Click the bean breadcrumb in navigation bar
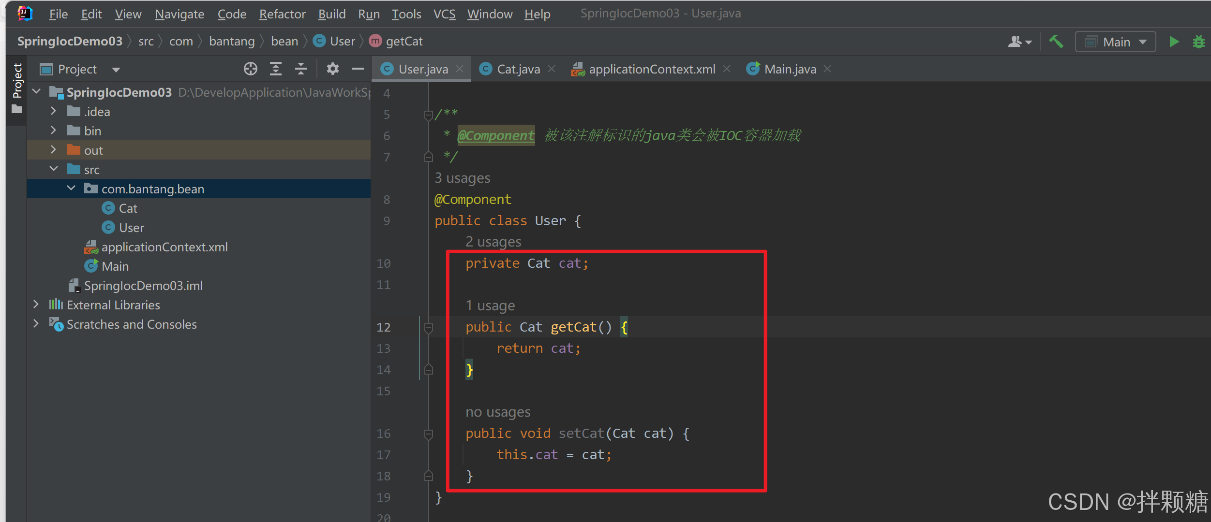 (x=284, y=42)
